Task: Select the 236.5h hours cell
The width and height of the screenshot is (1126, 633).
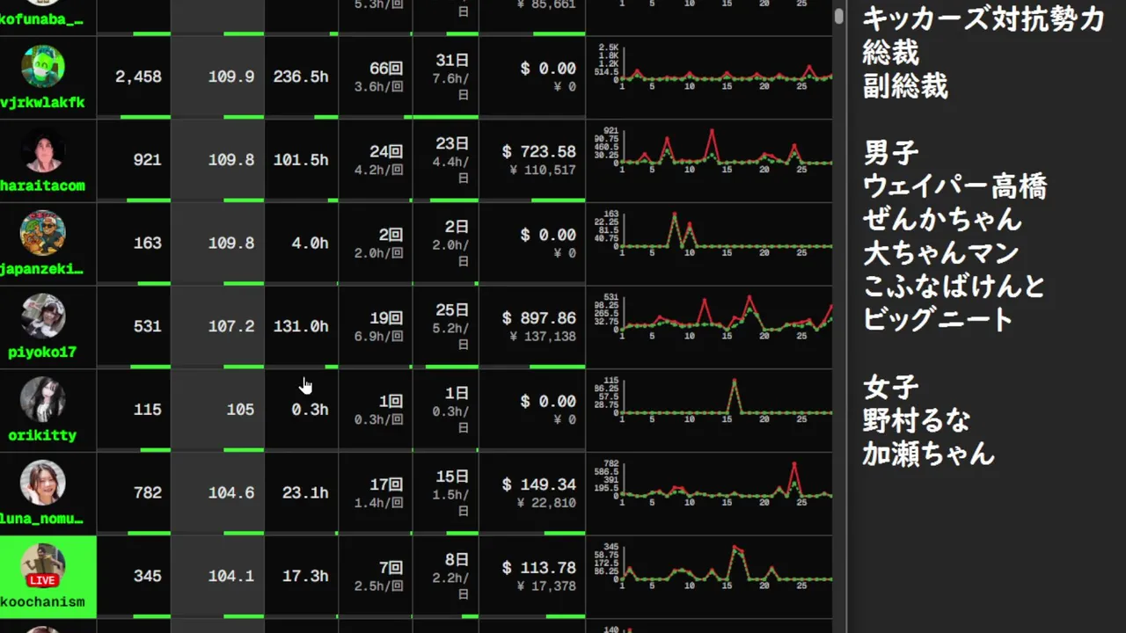Action: pyautogui.click(x=301, y=76)
